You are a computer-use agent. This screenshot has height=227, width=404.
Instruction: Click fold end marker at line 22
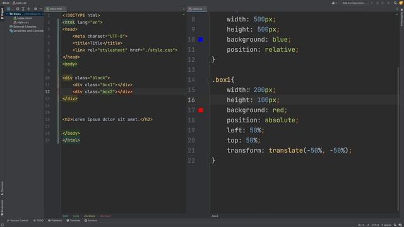(209, 161)
